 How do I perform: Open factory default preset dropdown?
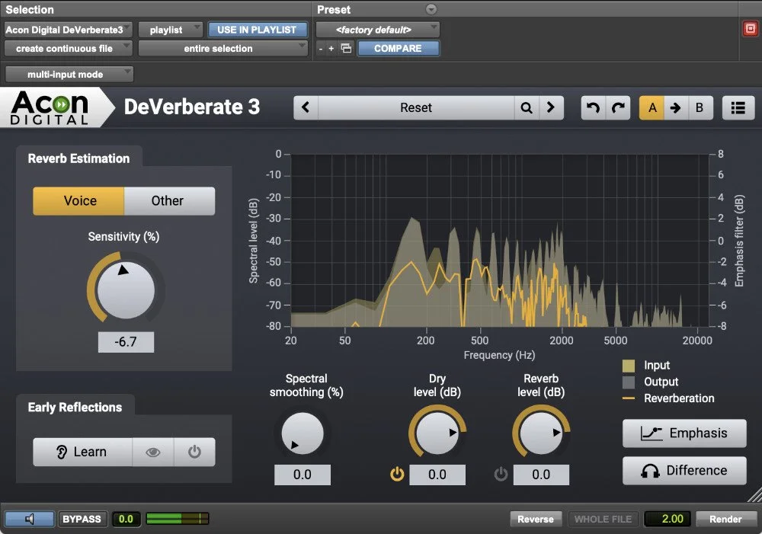pyautogui.click(x=378, y=30)
